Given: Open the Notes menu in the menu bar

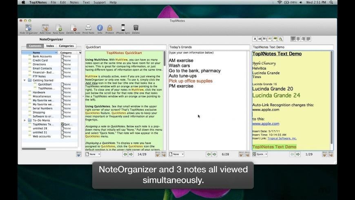Looking at the screenshot, I should pos(74,2).
